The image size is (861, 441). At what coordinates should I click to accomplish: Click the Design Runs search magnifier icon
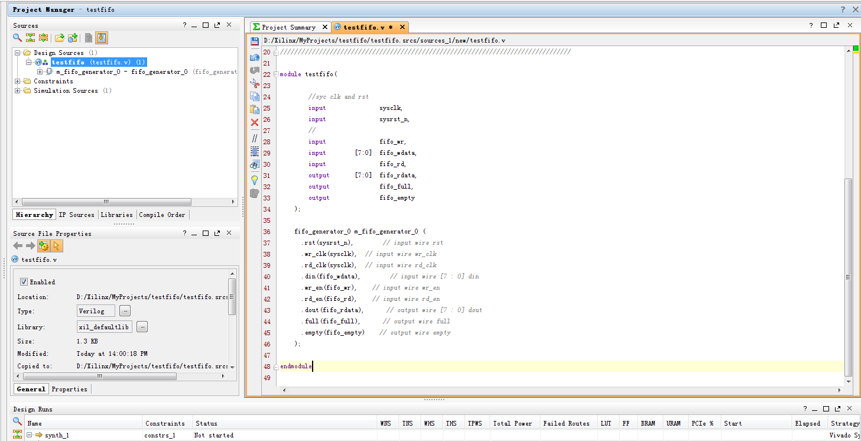(x=18, y=421)
